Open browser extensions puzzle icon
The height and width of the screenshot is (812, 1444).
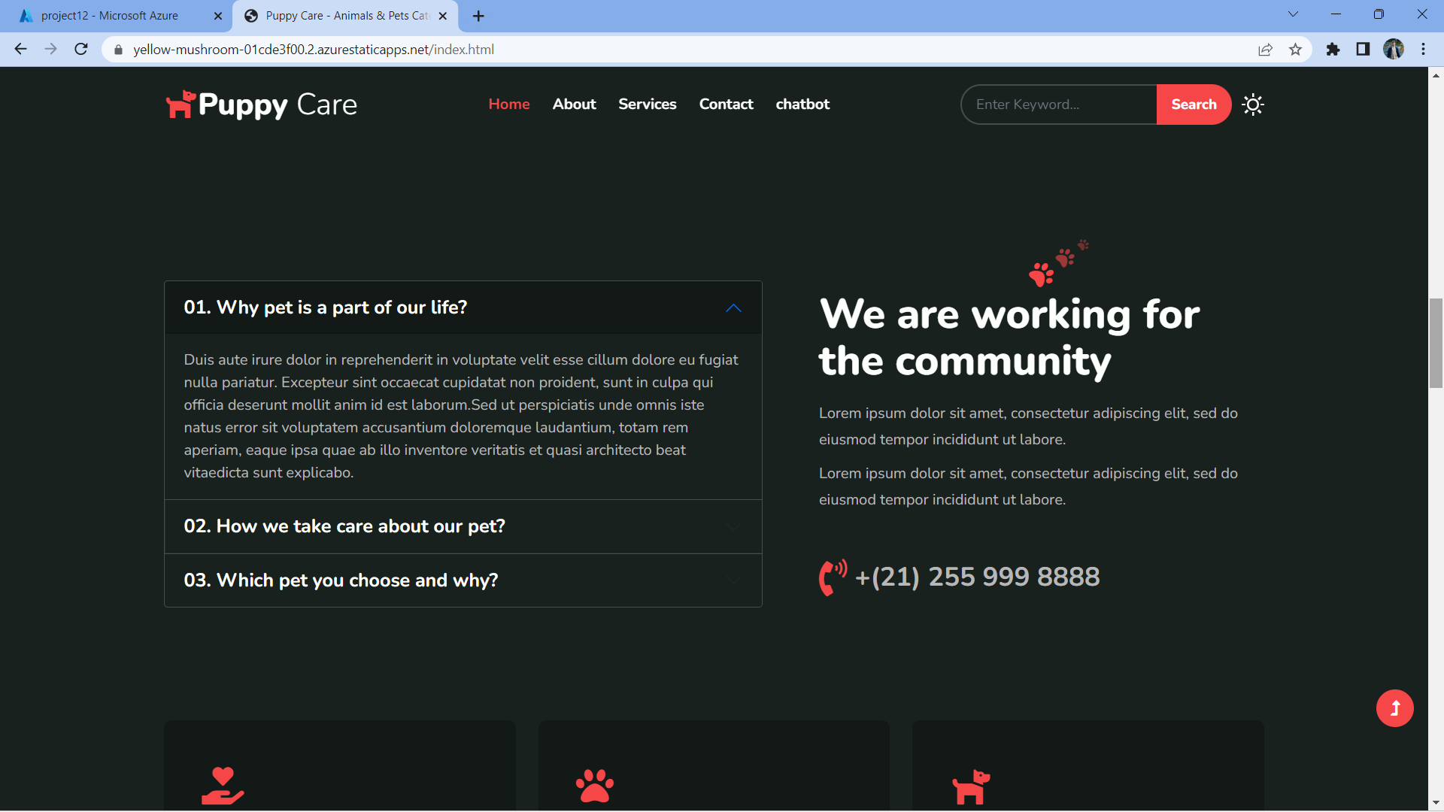[1333, 49]
